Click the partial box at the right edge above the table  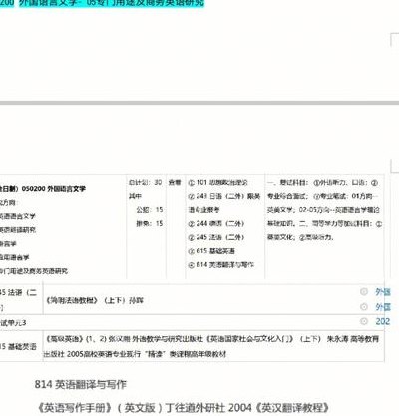(x=395, y=166)
